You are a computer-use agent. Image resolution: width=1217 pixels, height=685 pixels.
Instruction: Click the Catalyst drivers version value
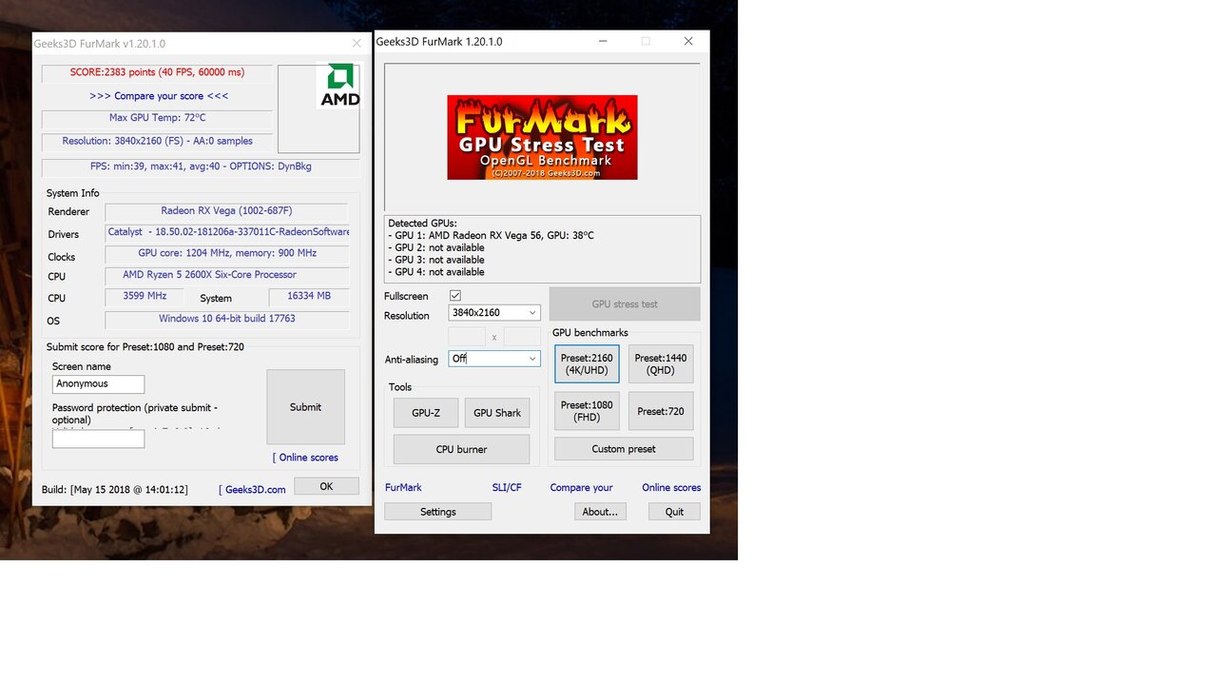228,232
